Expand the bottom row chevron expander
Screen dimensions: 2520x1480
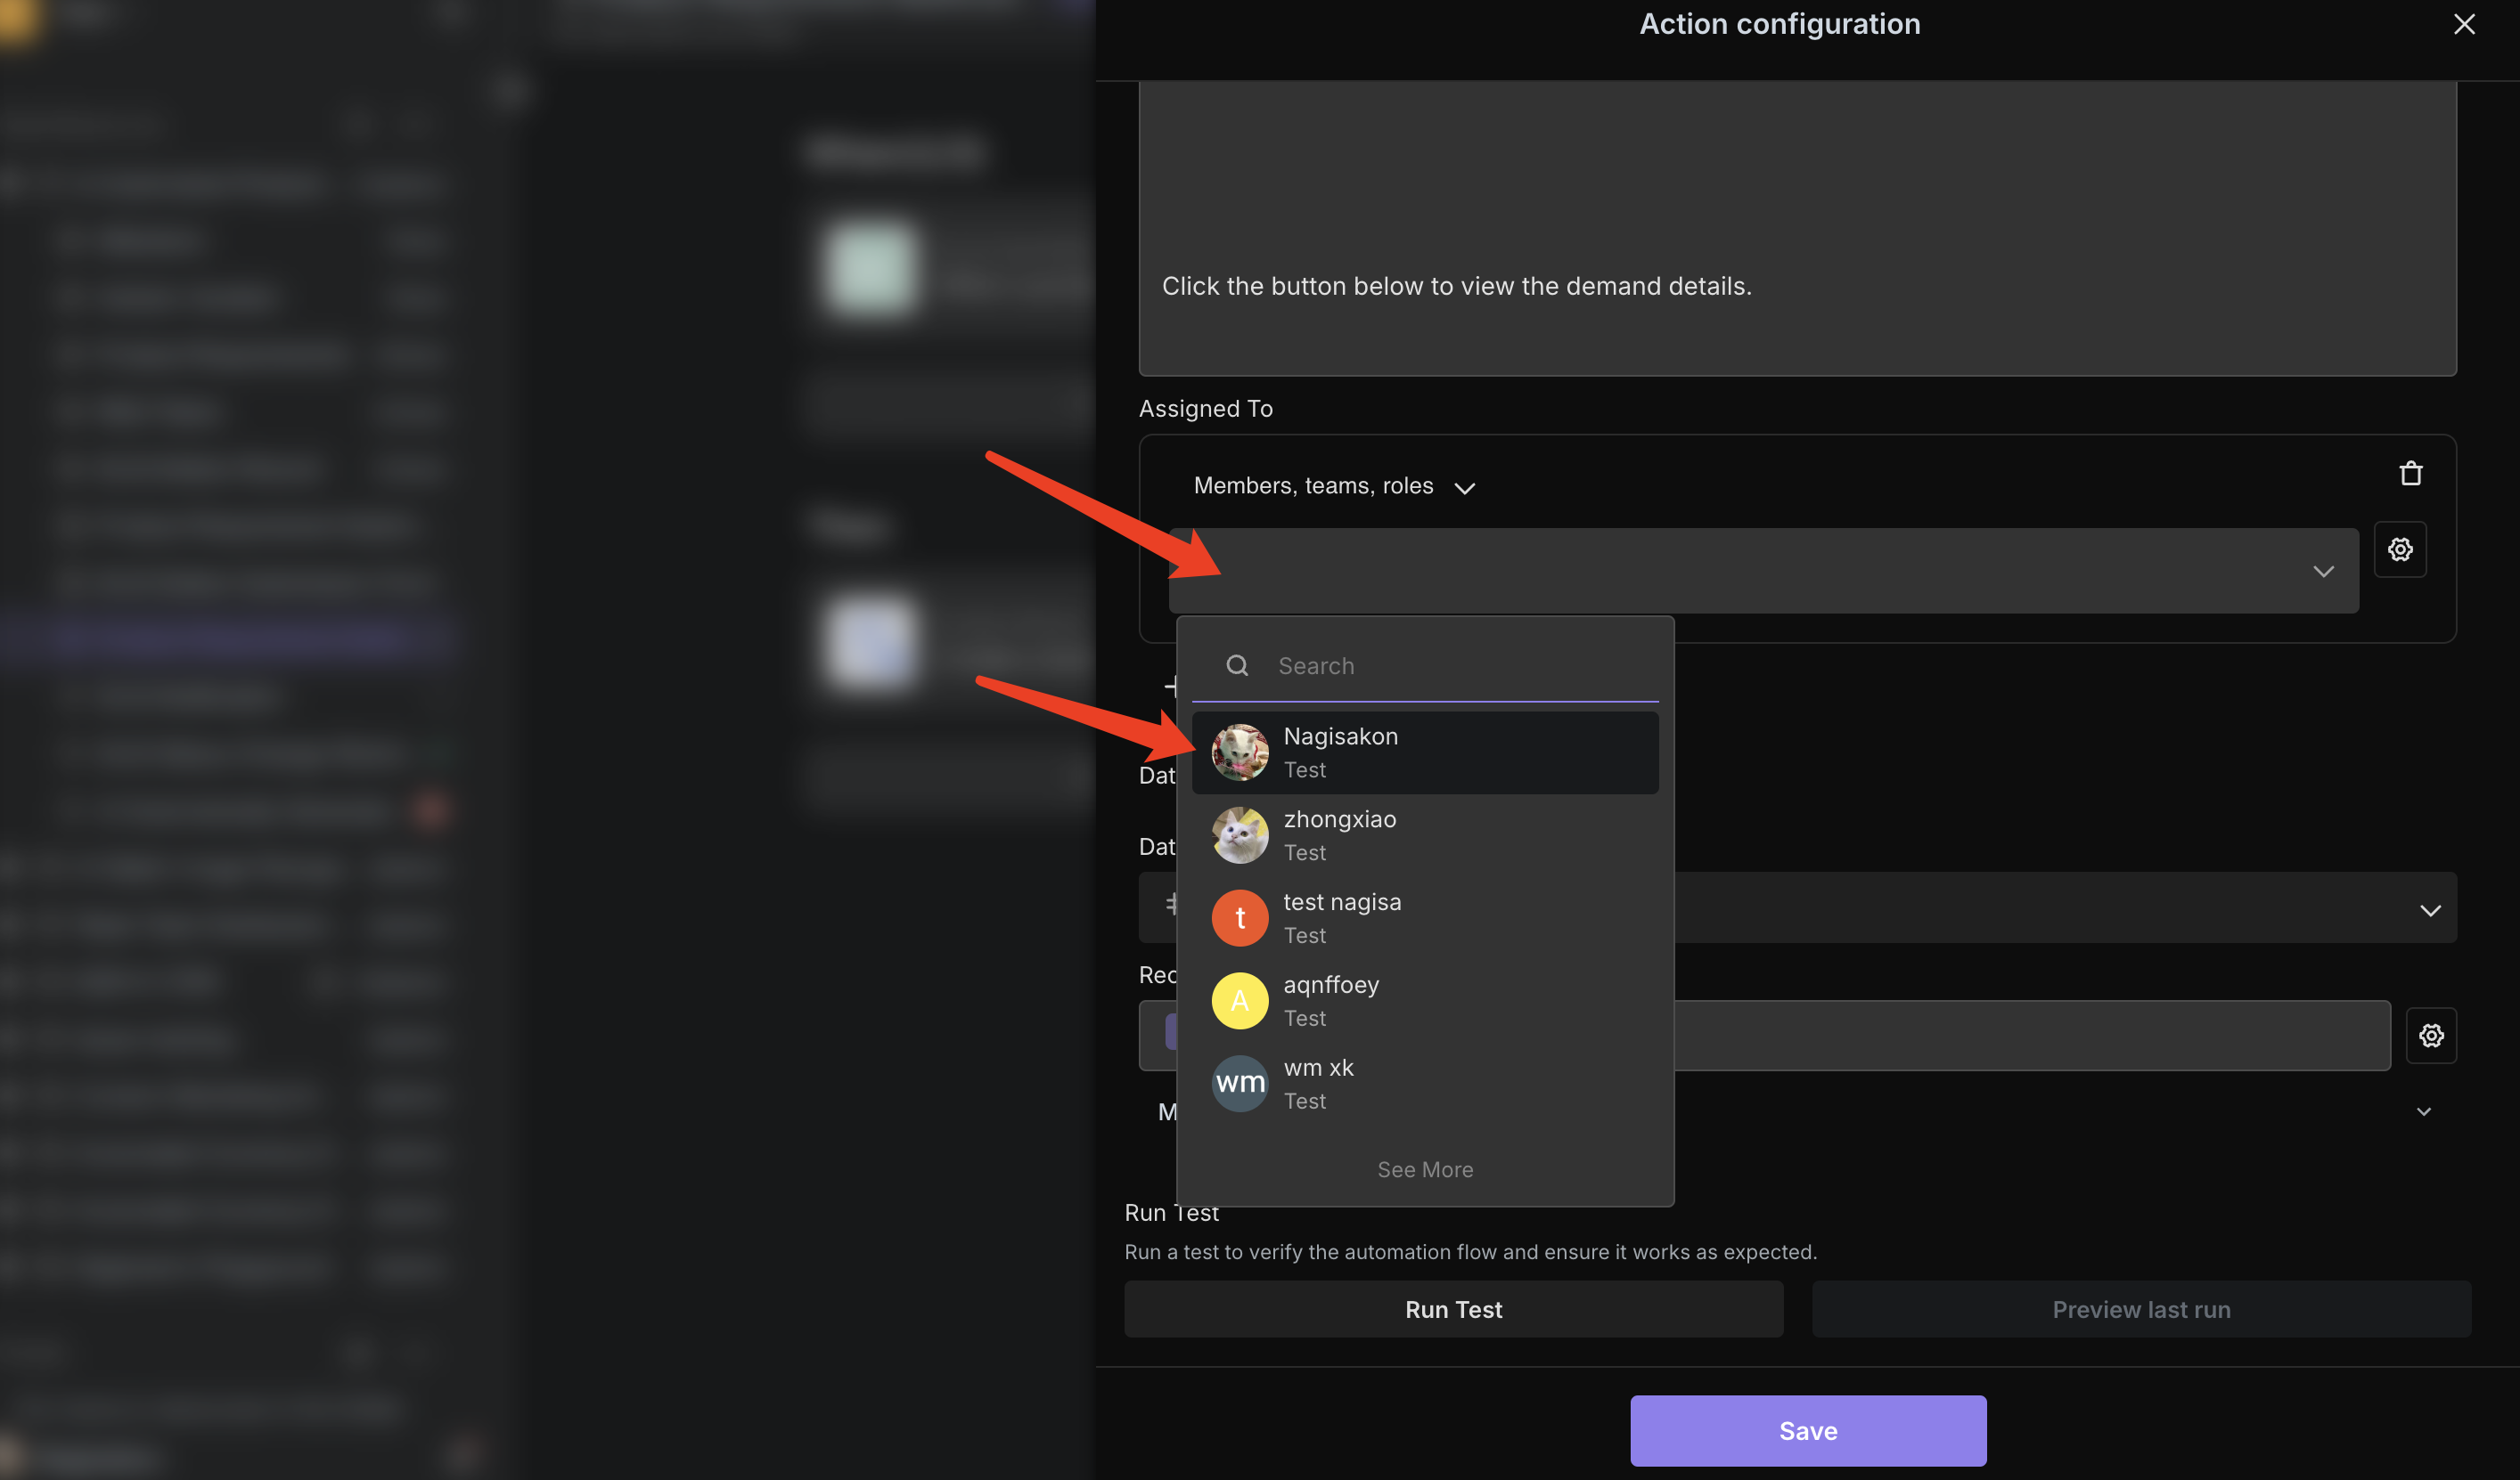2425,1111
